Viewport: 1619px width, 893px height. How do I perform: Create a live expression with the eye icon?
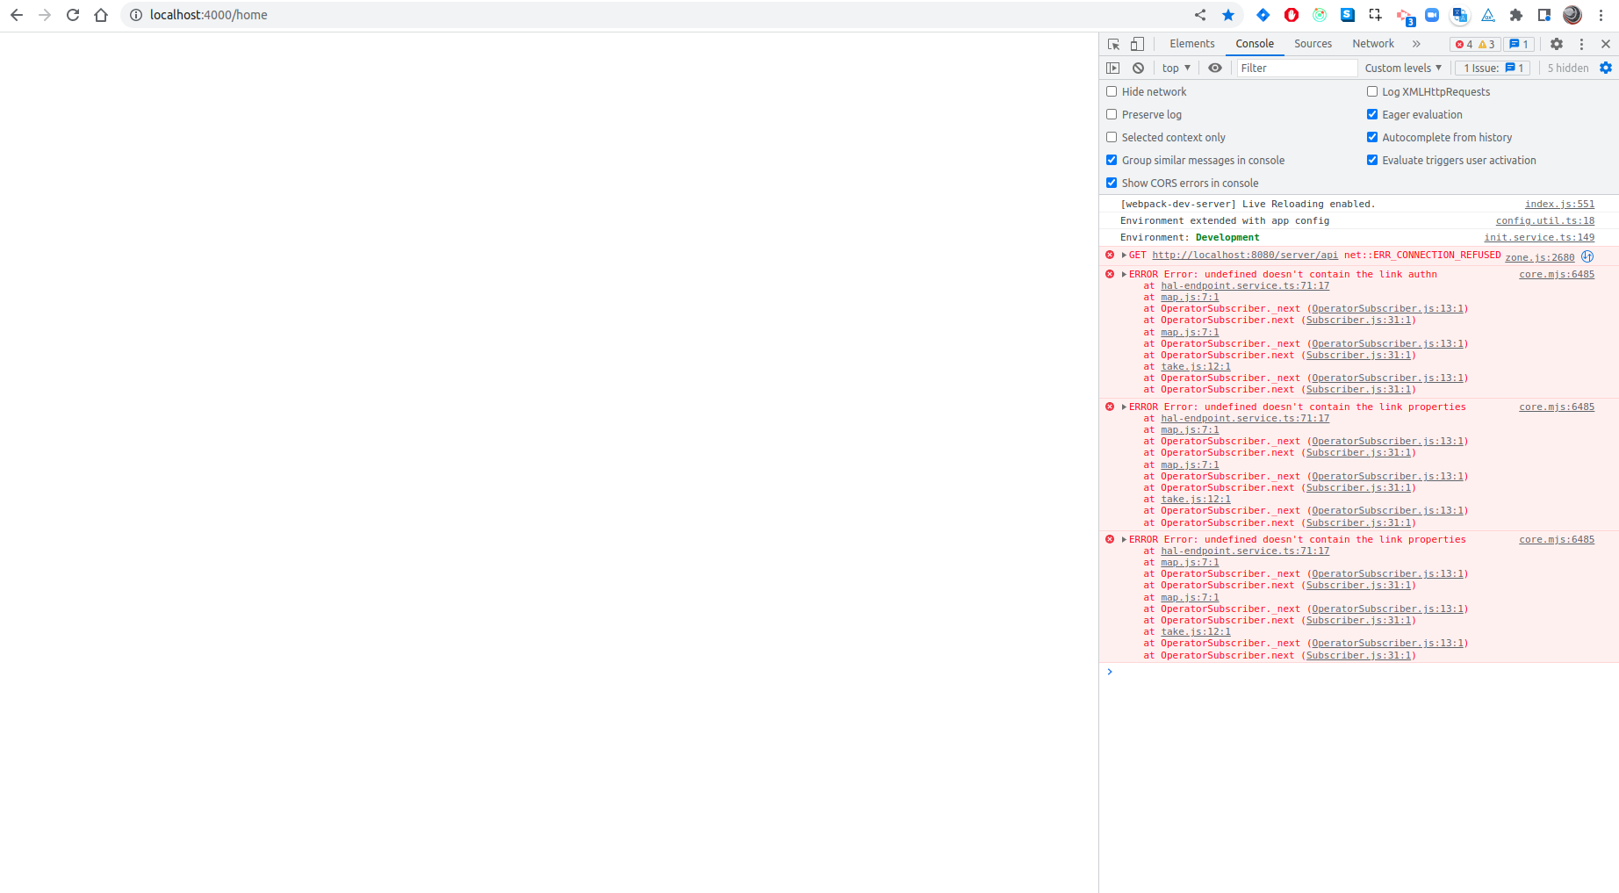click(1215, 68)
